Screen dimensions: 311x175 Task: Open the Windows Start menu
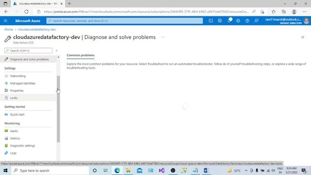tap(5, 171)
